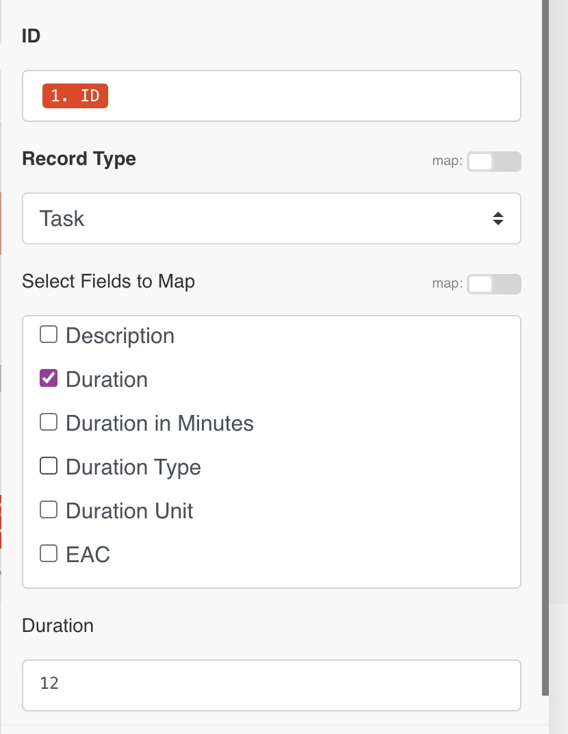Click the up-down arrows on Task select
The image size is (568, 734).
[x=498, y=219]
